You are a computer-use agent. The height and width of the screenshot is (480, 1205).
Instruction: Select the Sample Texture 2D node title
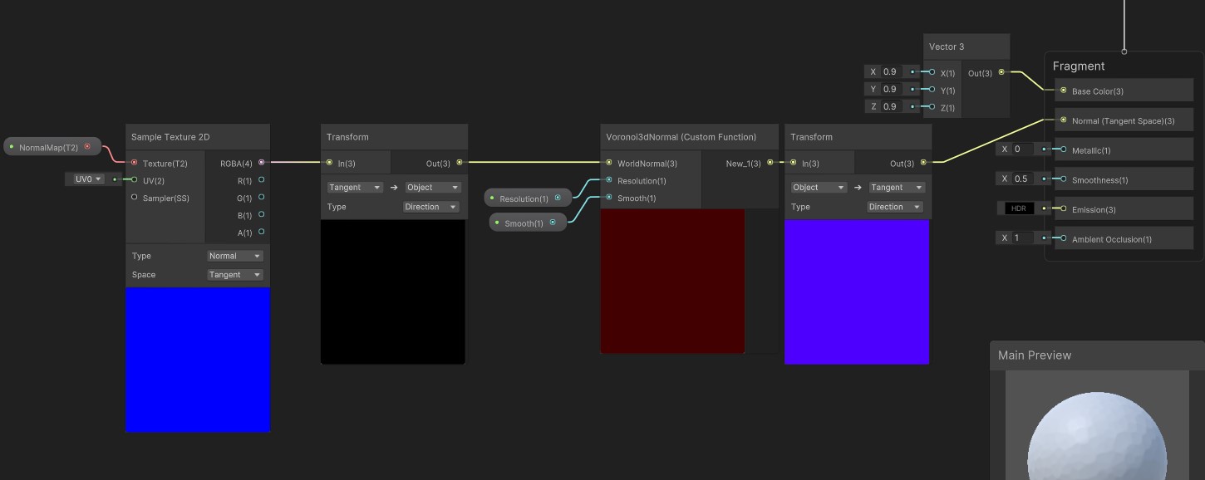pyautogui.click(x=170, y=137)
